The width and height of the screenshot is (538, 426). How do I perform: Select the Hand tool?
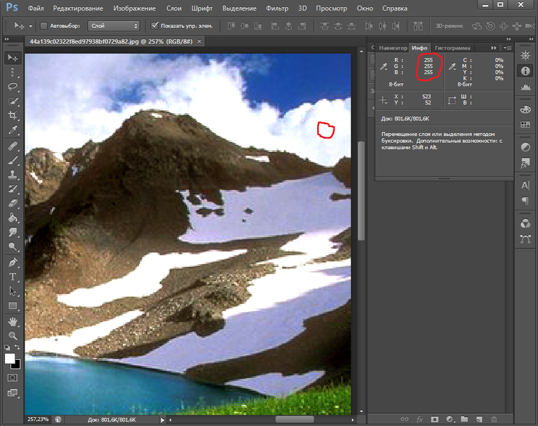pyautogui.click(x=13, y=321)
